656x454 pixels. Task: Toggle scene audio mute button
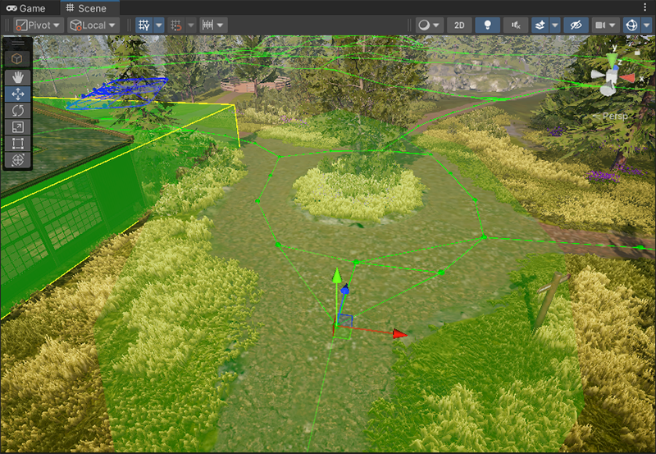coord(515,25)
